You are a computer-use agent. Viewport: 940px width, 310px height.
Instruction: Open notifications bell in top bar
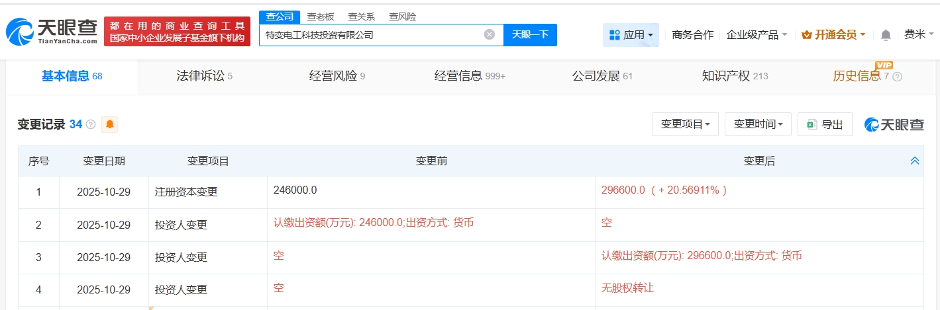click(x=886, y=35)
